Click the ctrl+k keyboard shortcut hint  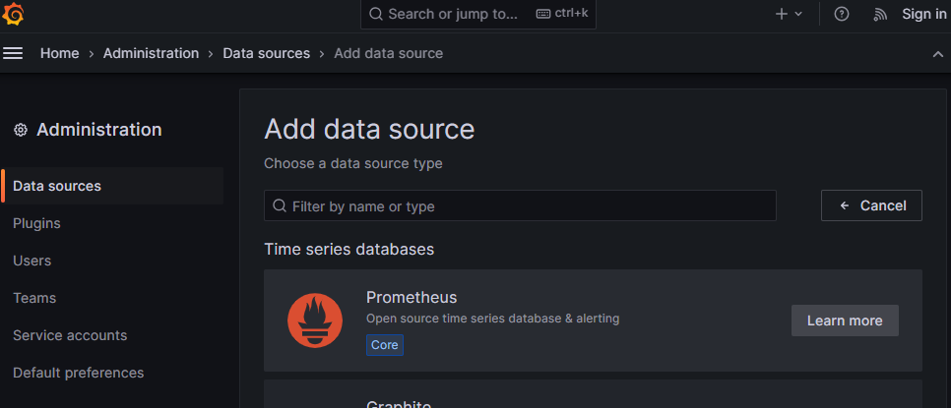[x=562, y=14]
